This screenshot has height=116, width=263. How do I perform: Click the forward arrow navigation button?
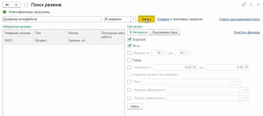click(x=16, y=5)
